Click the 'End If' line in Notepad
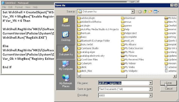Viewport: 179px width, 102px height. (x=7, y=67)
